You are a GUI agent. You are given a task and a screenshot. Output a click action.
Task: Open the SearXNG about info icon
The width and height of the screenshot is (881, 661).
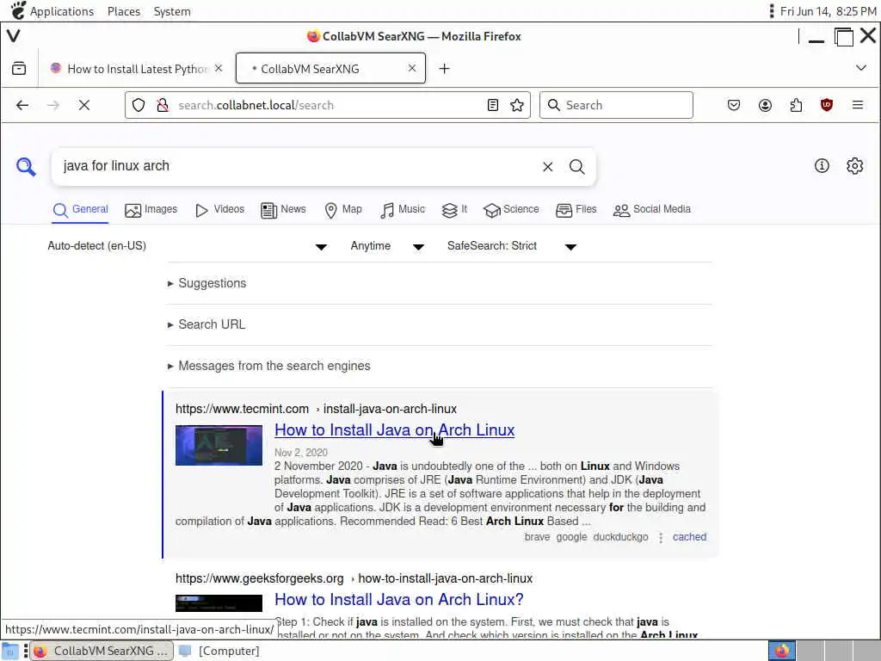[822, 166]
